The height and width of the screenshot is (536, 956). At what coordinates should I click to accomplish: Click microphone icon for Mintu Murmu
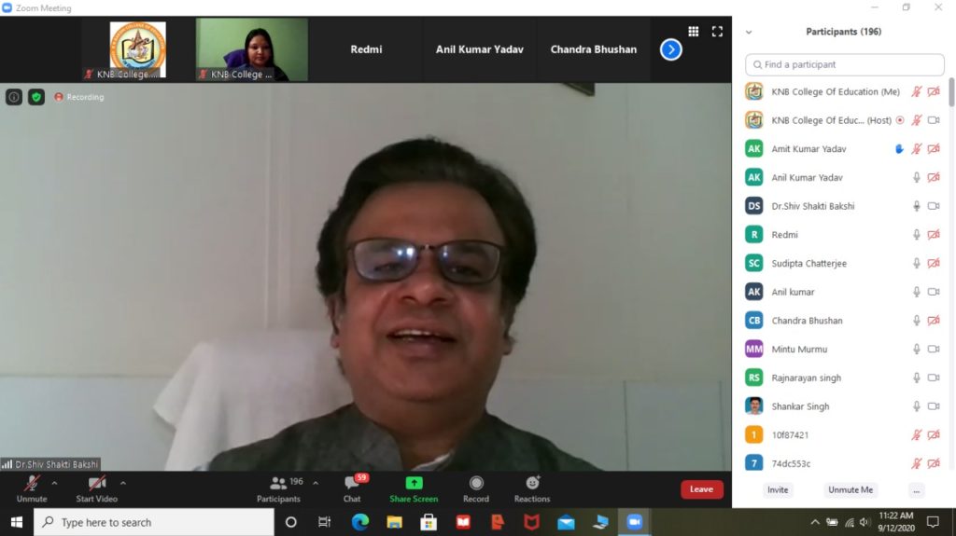point(917,349)
